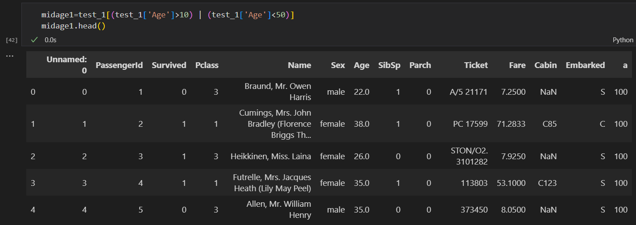Click the Name column header
The height and width of the screenshot is (225, 636).
pyautogui.click(x=299, y=65)
